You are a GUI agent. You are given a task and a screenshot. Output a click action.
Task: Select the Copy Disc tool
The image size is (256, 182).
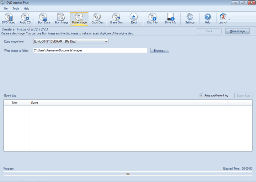click(x=97, y=18)
